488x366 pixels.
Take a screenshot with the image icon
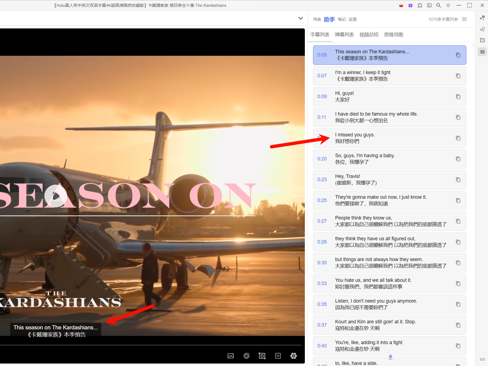tap(231, 356)
